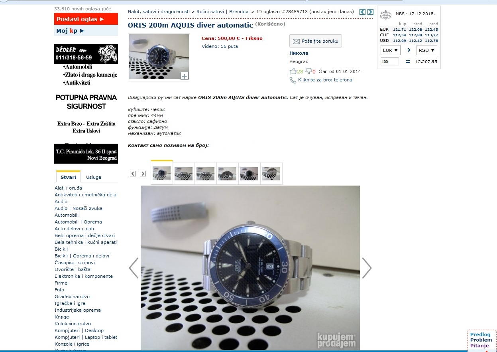Switch to the Usluge tab

94,177
